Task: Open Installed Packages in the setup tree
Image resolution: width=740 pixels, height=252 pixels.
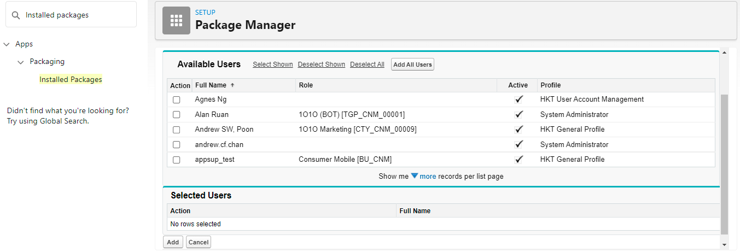Action: tap(71, 79)
